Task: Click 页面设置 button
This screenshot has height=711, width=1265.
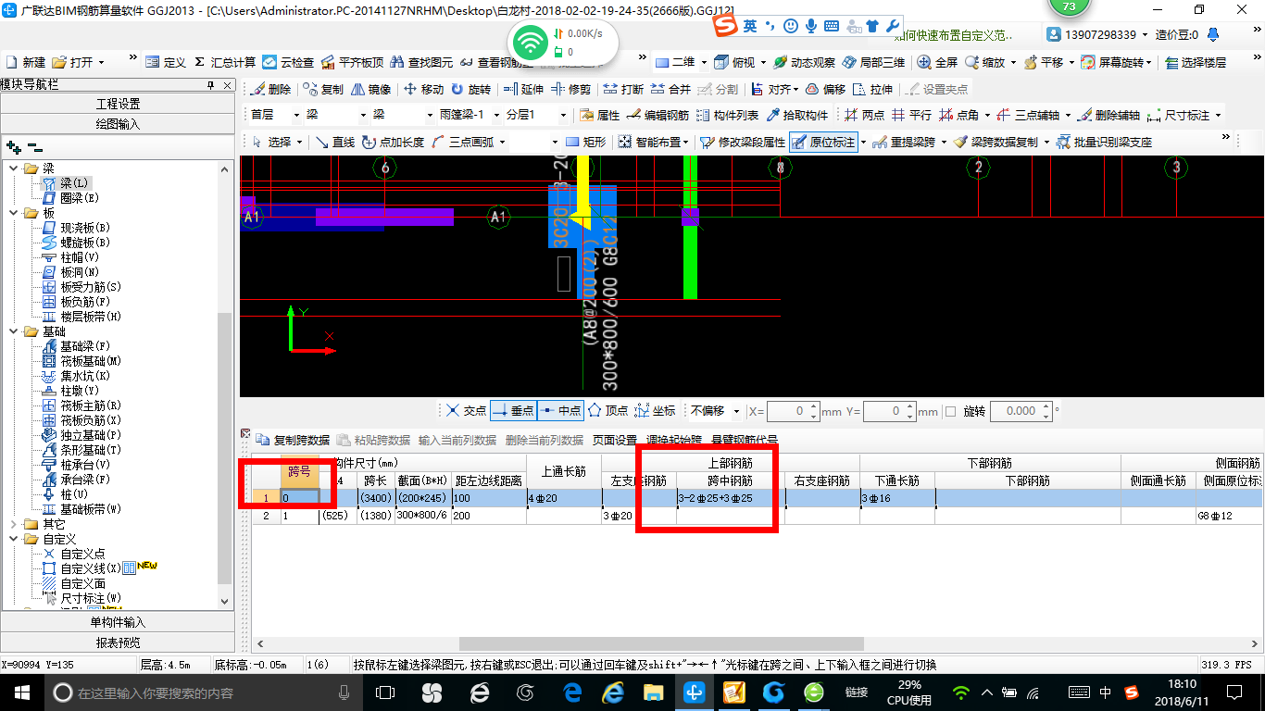Action: click(615, 440)
